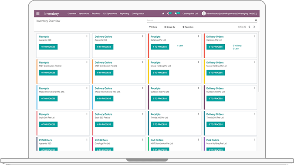Open kebab menu on Delivery Orders Masai Holding card
Viewport: 294px width, 165px height.
pos(254,62)
